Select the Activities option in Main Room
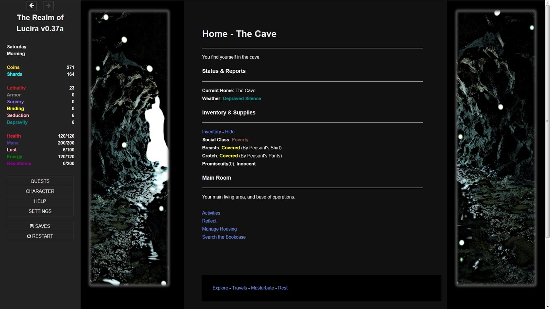 point(211,213)
